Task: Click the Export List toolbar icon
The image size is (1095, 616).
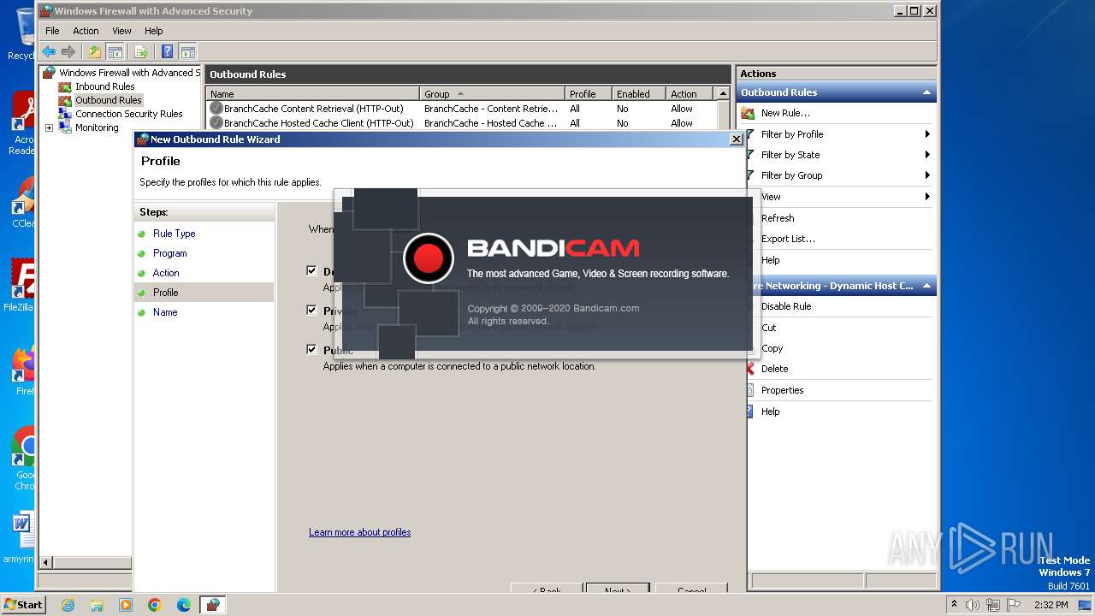Action: 141,51
